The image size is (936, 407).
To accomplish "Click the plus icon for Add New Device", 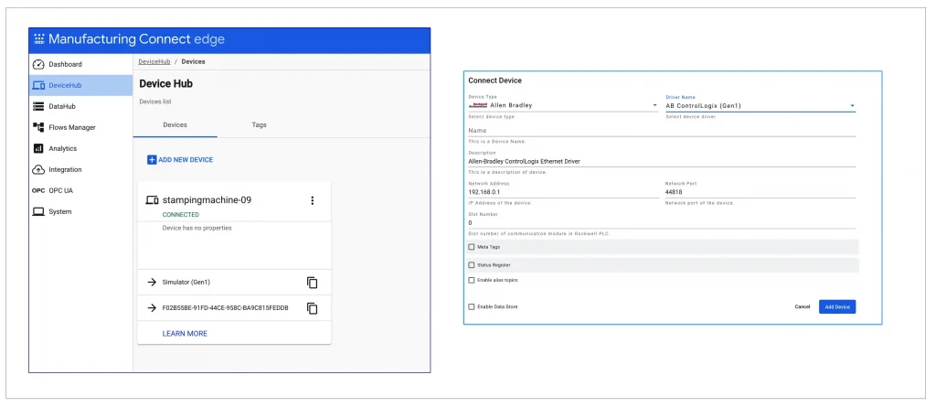I will tap(152, 159).
